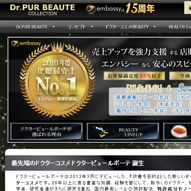
Task: Click the エンバシー なら 安心 headline text
Action: click(x=146, y=64)
